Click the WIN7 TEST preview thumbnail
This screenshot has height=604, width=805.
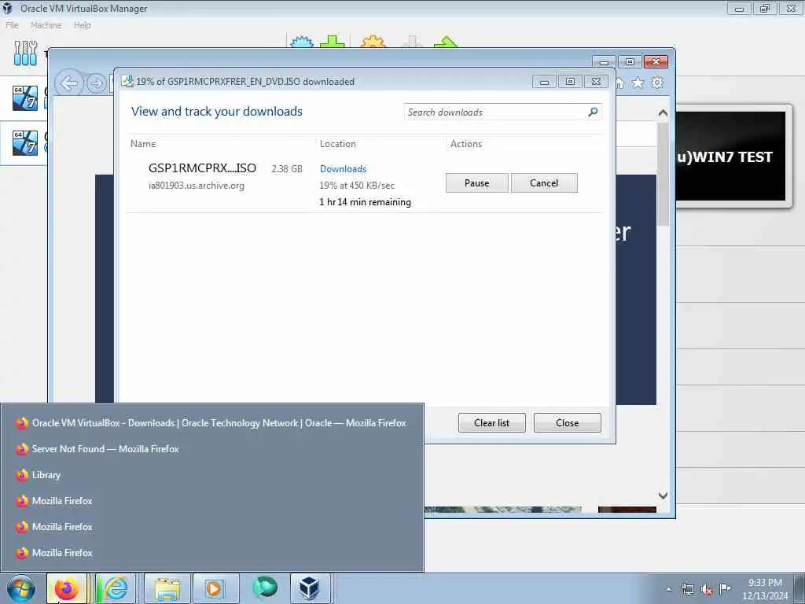click(x=730, y=157)
